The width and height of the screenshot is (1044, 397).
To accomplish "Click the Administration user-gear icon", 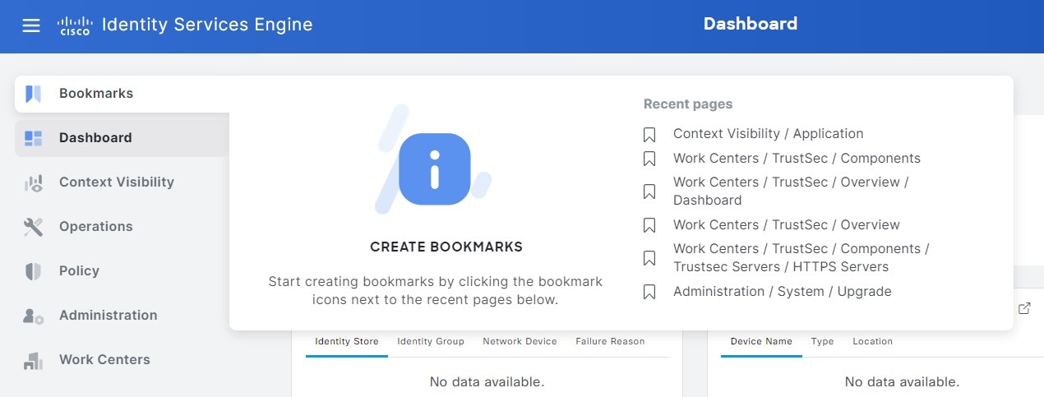I will 33,316.
